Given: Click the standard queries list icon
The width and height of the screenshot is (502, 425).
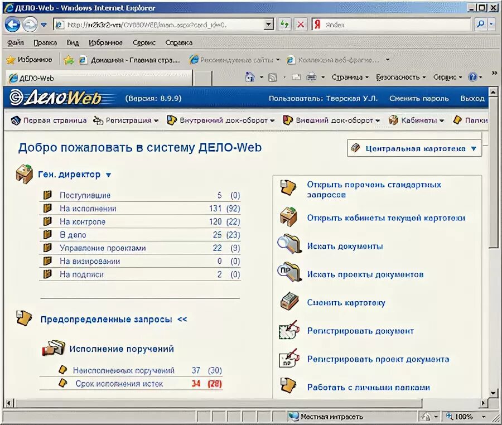Looking at the screenshot, I should click(x=288, y=187).
